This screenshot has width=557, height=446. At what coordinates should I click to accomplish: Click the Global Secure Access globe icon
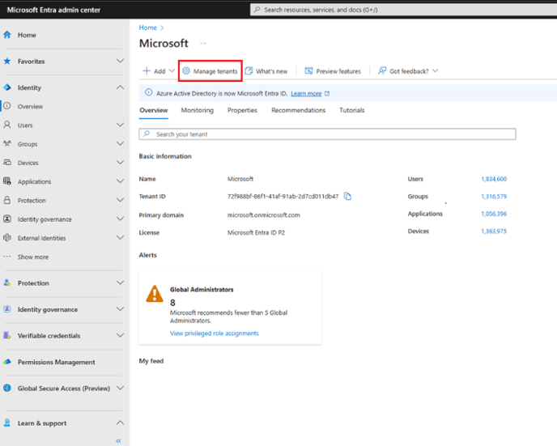(x=7, y=388)
